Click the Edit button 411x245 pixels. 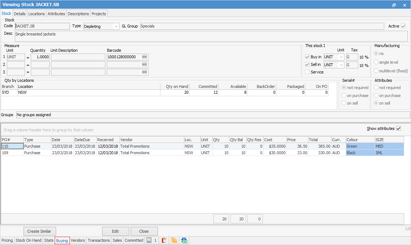(x=115, y=231)
